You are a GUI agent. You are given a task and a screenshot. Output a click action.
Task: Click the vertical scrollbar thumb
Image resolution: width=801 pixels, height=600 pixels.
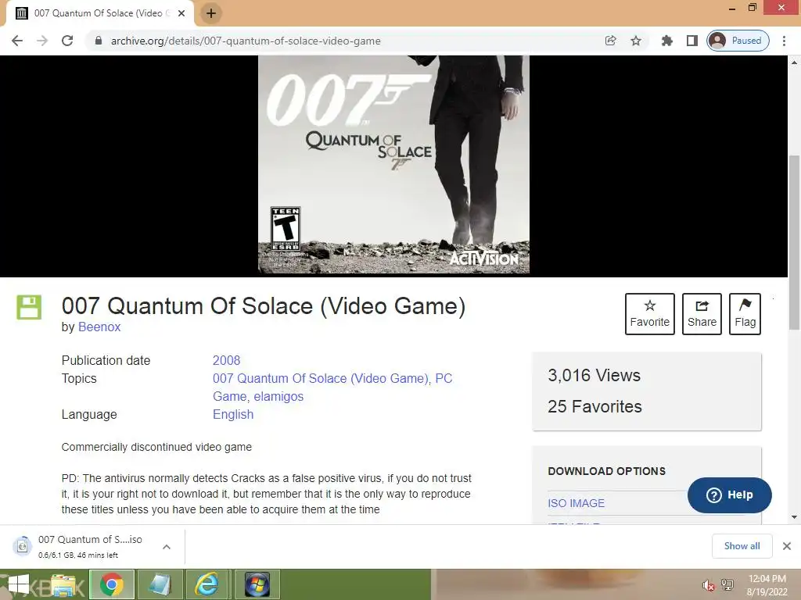(x=794, y=242)
